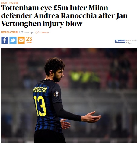Go to the Sport section breadcrumb

(4, 3)
